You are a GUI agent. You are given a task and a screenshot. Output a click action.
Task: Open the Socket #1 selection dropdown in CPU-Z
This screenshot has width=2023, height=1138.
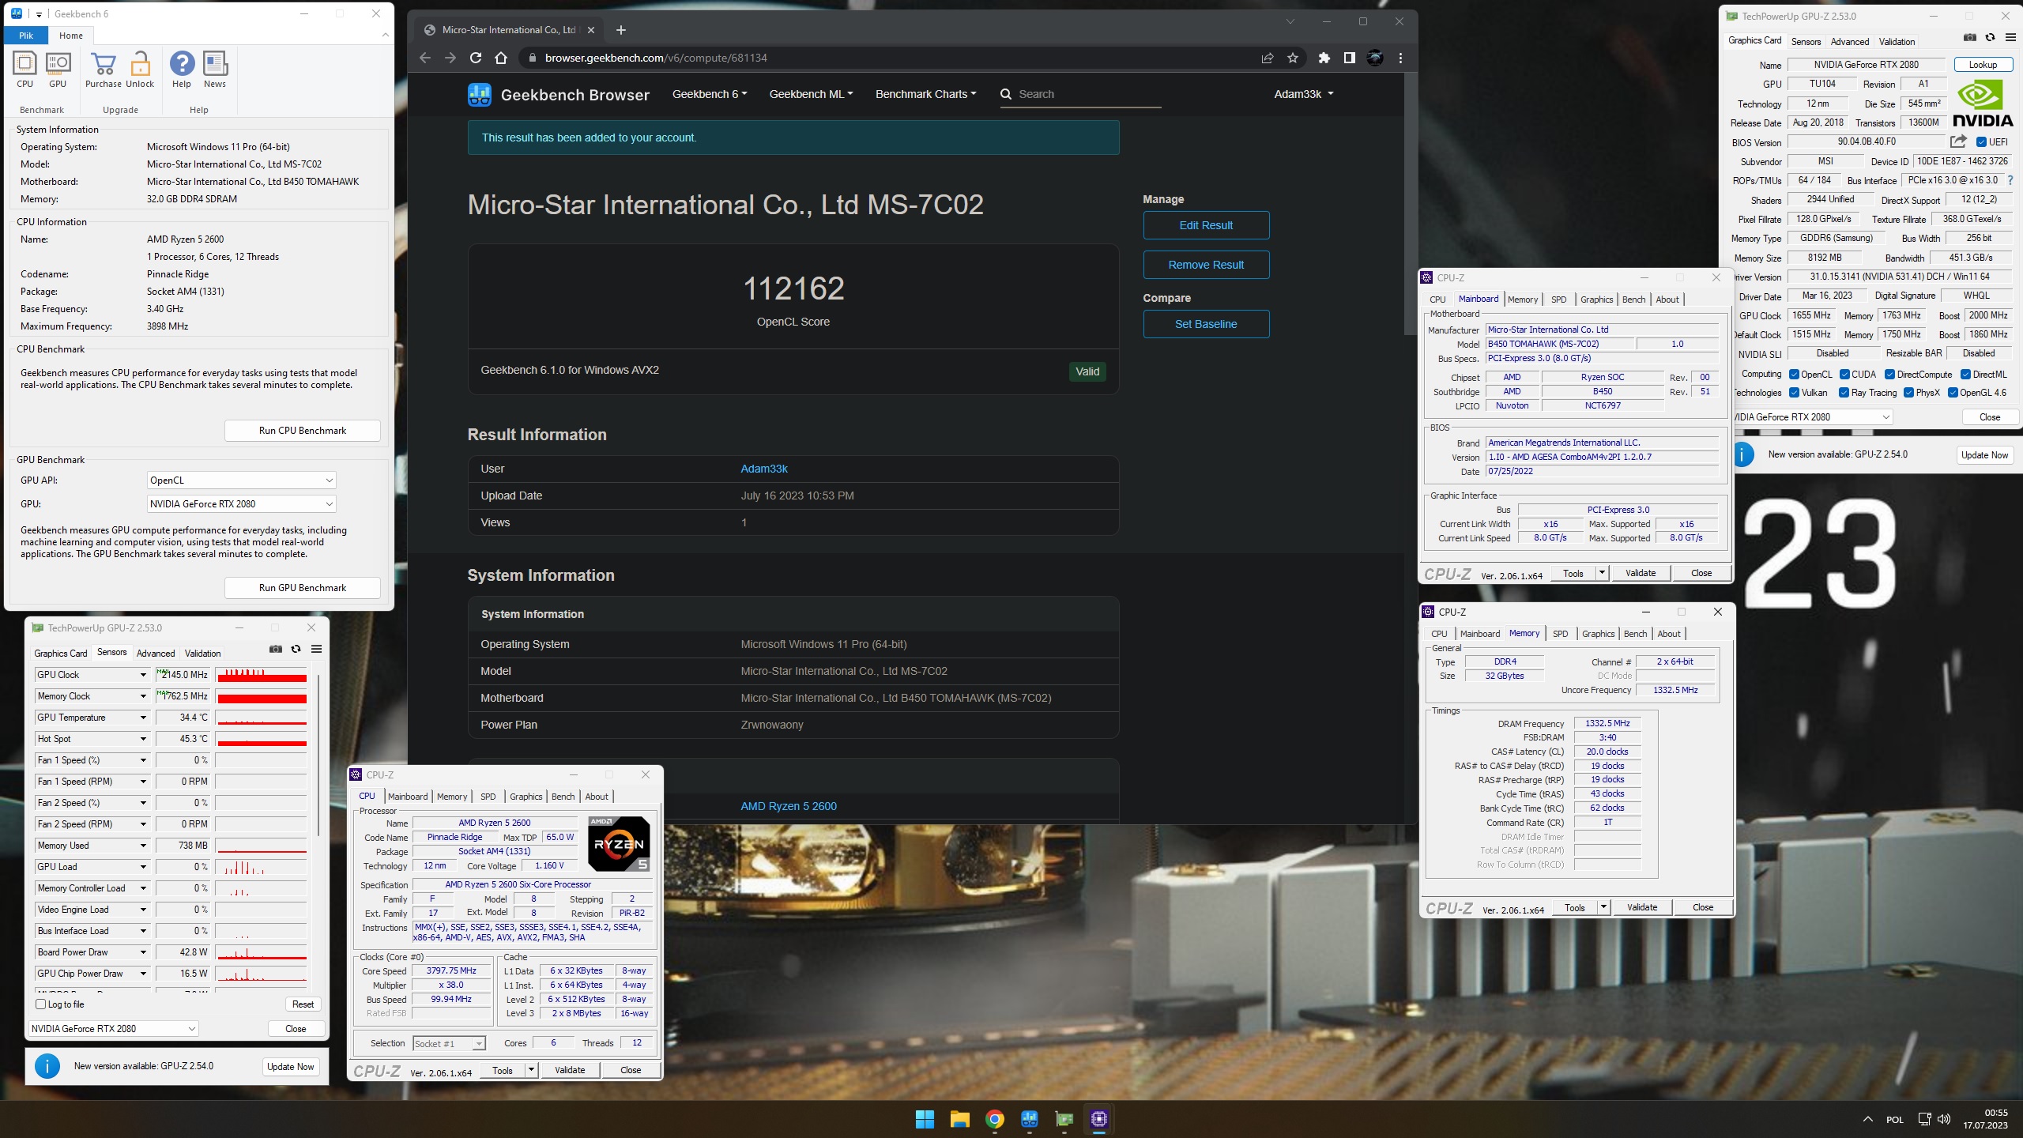pyautogui.click(x=449, y=1043)
